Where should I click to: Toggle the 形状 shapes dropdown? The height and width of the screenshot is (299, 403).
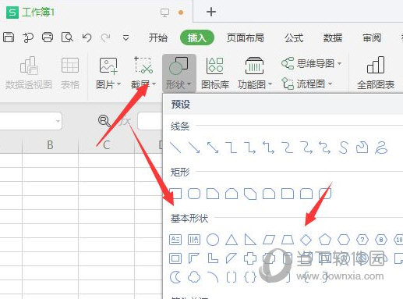179,73
